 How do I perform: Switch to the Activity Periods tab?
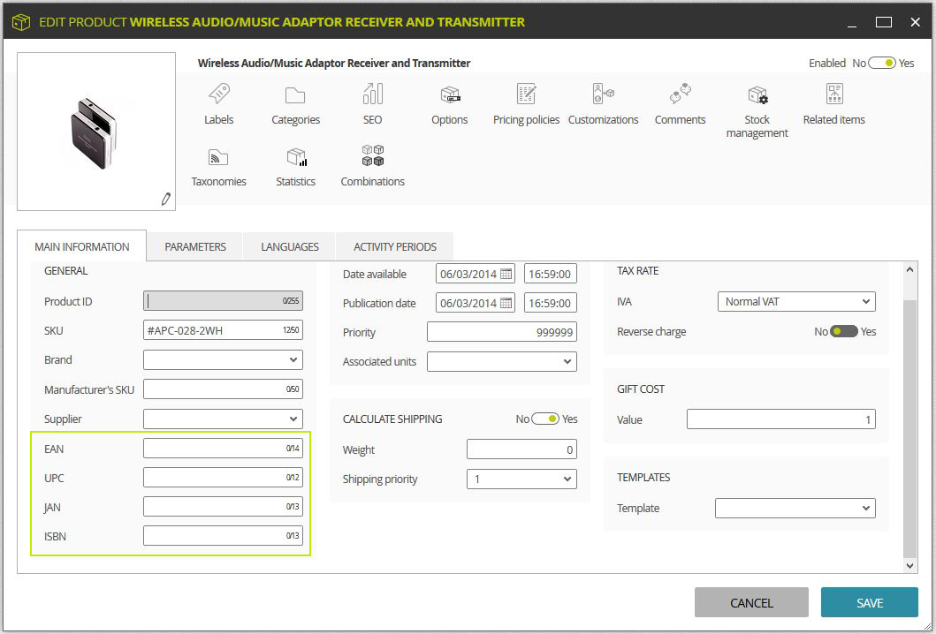[x=394, y=246]
